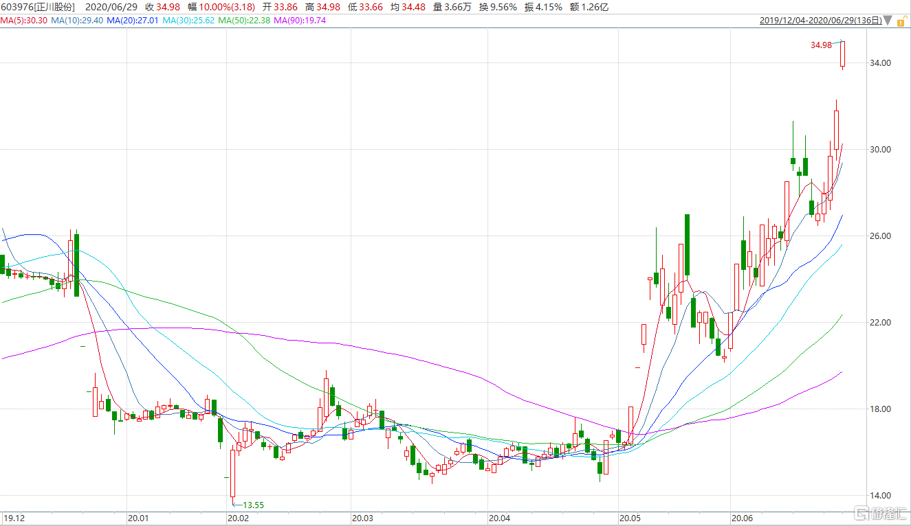Screen dimensions: 911x526
Task: Click the 34.98 high price marker
Action: point(822,45)
